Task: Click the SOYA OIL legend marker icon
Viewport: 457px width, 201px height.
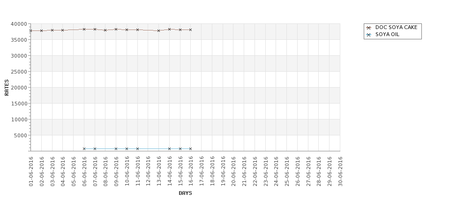Action: 369,35
